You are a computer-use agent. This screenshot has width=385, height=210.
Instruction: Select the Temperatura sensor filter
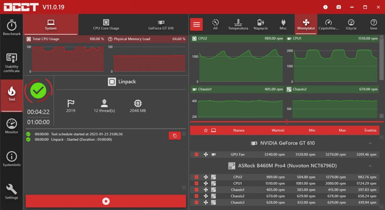pyautogui.click(x=238, y=24)
